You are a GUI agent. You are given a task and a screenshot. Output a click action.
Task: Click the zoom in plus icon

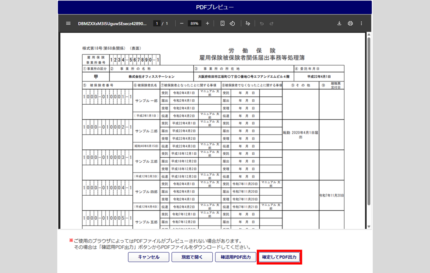(207, 24)
